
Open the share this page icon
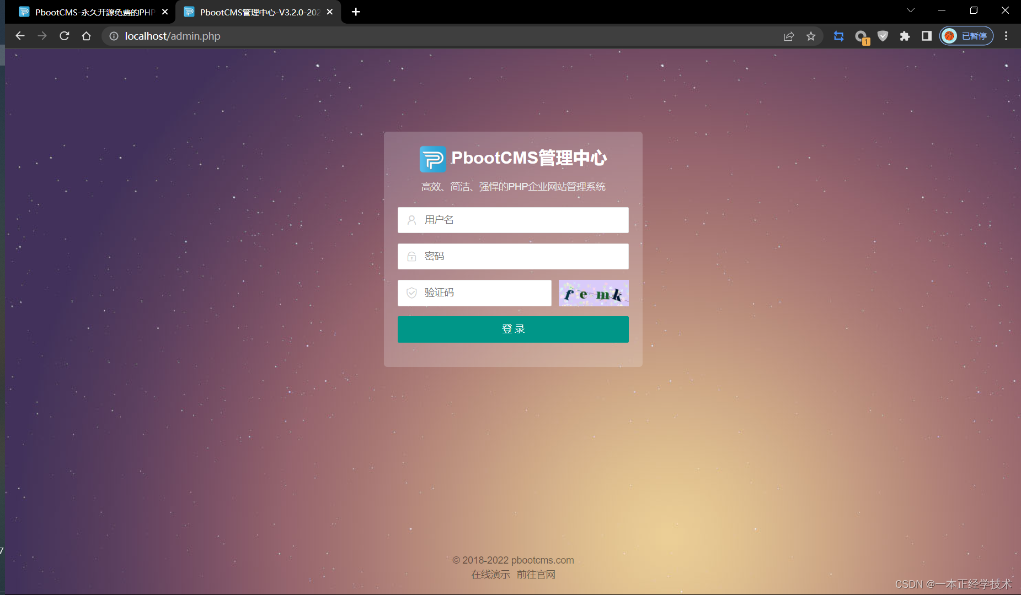pos(788,36)
